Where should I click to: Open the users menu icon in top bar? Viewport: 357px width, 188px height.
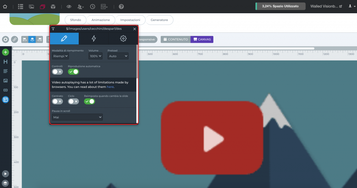tap(81, 7)
